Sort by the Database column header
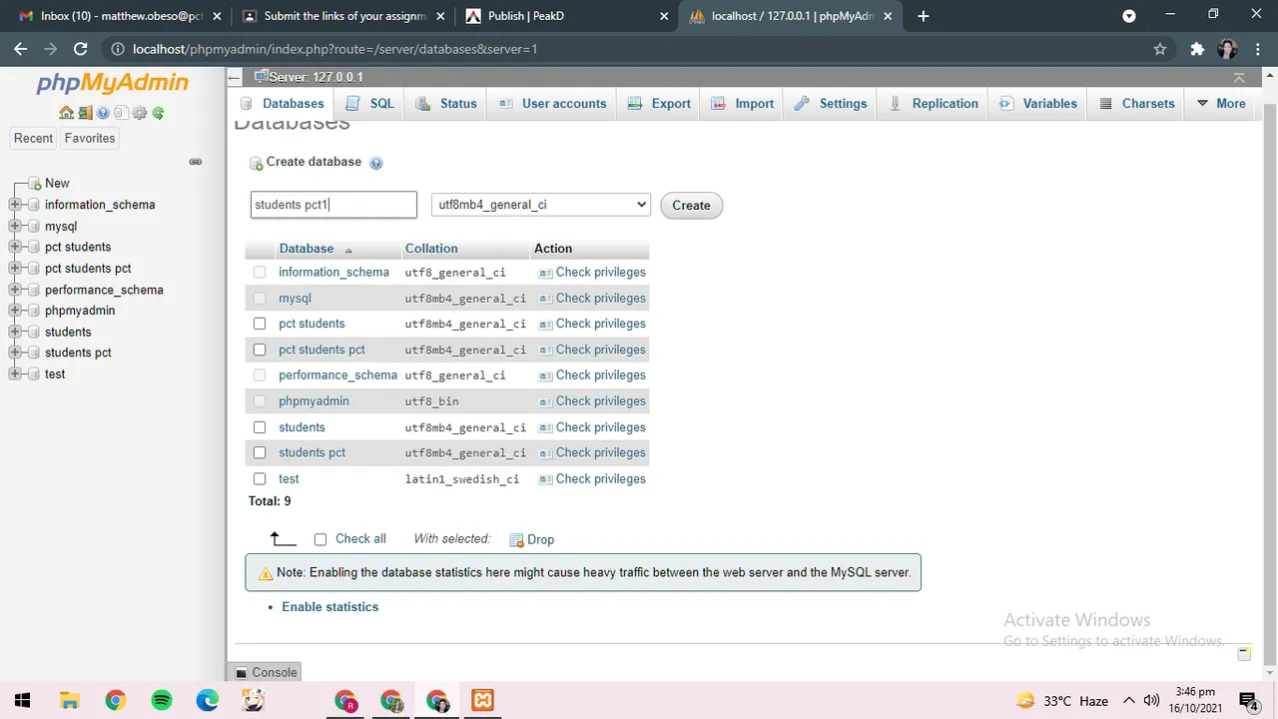 [x=307, y=249]
